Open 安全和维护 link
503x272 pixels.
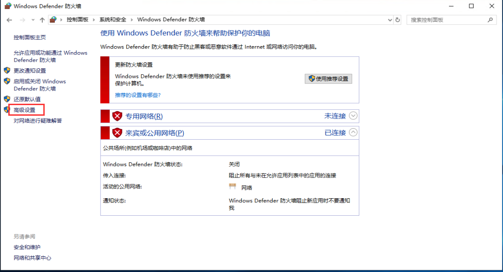point(27,247)
